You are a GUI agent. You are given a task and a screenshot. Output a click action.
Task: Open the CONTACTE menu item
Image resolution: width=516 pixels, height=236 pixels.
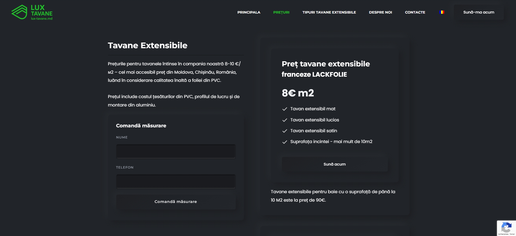[x=415, y=12]
